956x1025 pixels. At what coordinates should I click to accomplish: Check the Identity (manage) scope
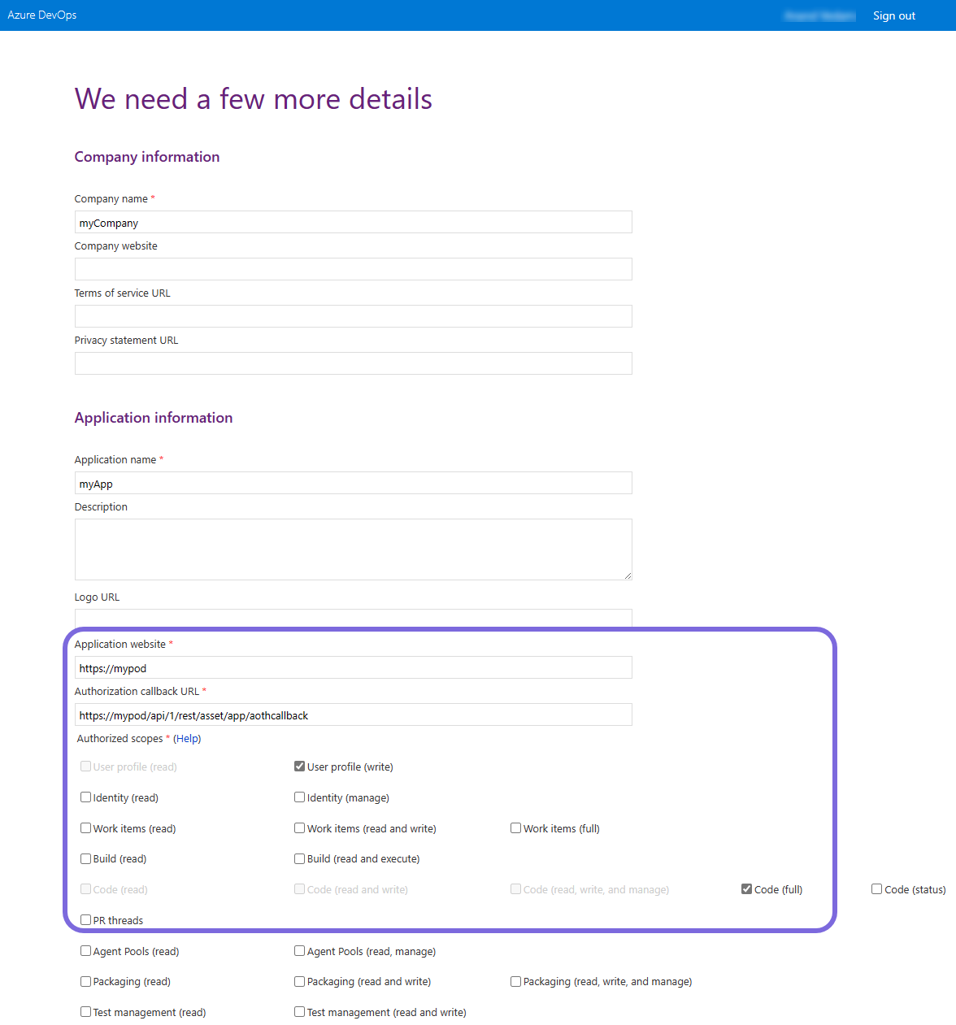299,797
